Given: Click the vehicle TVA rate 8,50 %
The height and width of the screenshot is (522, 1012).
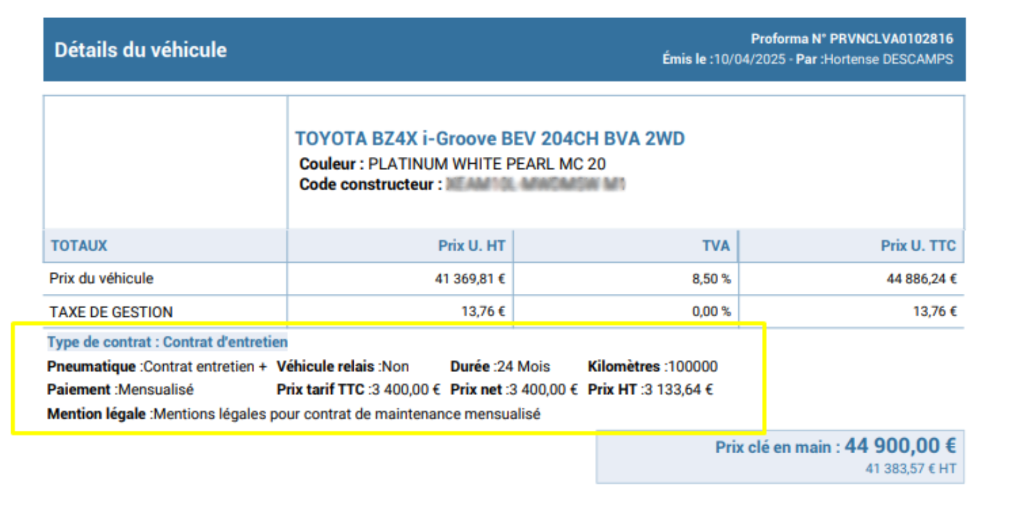Looking at the screenshot, I should coord(711,279).
